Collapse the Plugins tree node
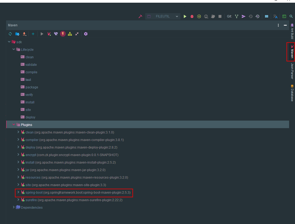The width and height of the screenshot is (295, 224). click(14, 124)
